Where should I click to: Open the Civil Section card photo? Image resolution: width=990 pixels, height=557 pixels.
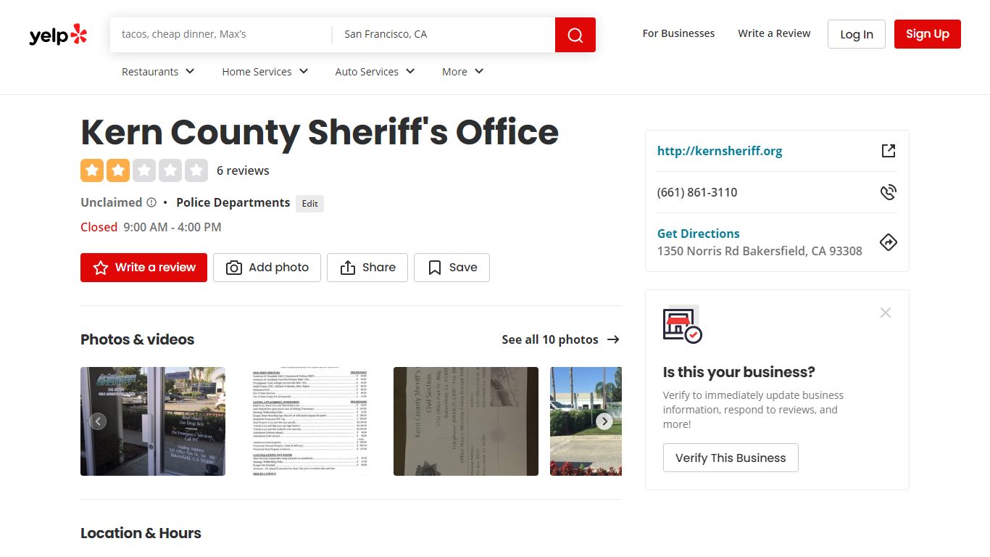click(466, 421)
